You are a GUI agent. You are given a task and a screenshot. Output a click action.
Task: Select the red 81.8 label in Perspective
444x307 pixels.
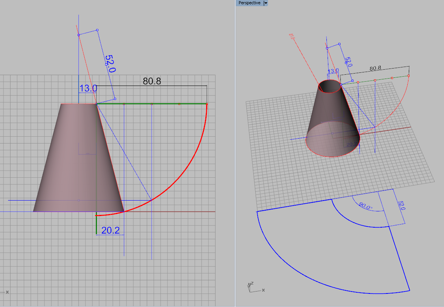[x=292, y=36]
